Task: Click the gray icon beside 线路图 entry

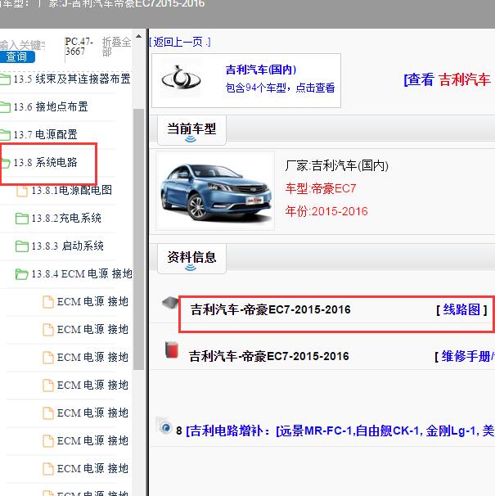Action: (x=170, y=303)
